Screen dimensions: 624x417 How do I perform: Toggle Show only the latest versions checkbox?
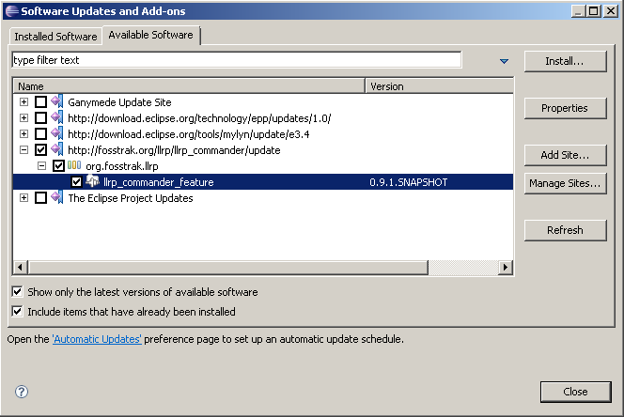click(17, 292)
